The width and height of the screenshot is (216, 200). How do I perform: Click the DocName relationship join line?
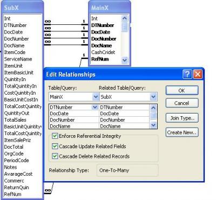click(66, 44)
